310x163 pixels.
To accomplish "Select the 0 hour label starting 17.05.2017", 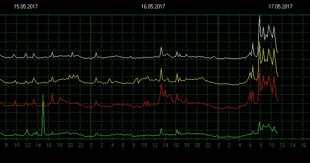I will (x=218, y=145).
